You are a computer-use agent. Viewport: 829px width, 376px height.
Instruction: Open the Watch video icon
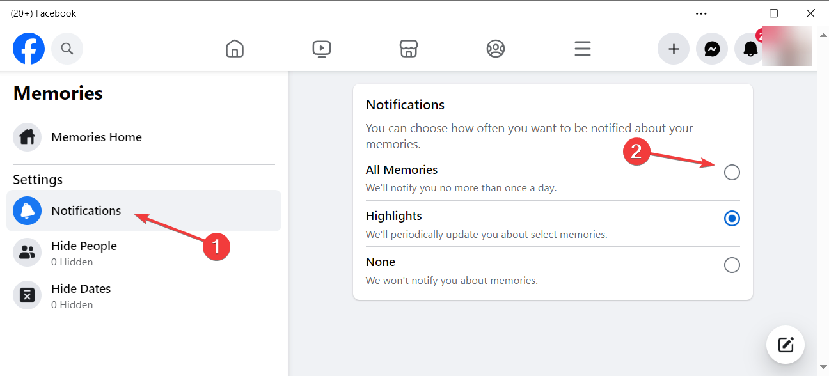pyautogui.click(x=321, y=48)
